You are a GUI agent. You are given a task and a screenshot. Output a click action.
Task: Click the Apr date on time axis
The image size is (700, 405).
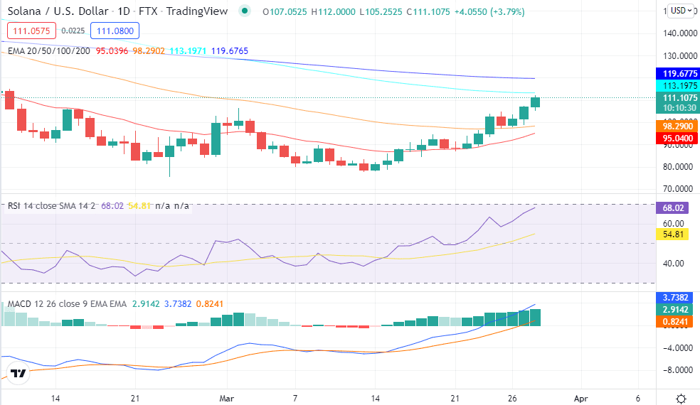(580, 399)
